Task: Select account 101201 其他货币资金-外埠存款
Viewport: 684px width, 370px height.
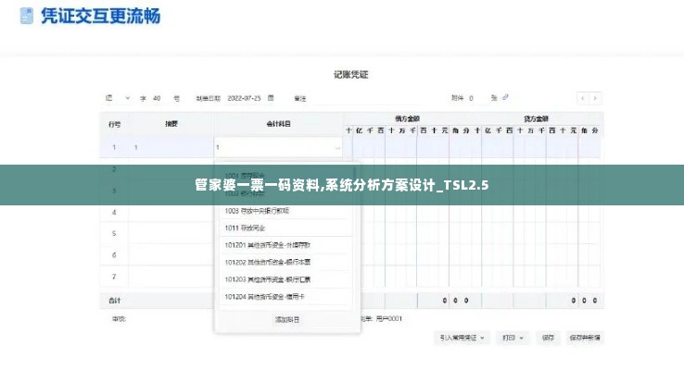Action: [x=285, y=245]
